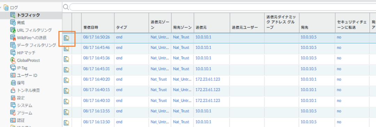This screenshot has width=376, height=127.
Task: Open ユーザー ID log
Action: 27,75
